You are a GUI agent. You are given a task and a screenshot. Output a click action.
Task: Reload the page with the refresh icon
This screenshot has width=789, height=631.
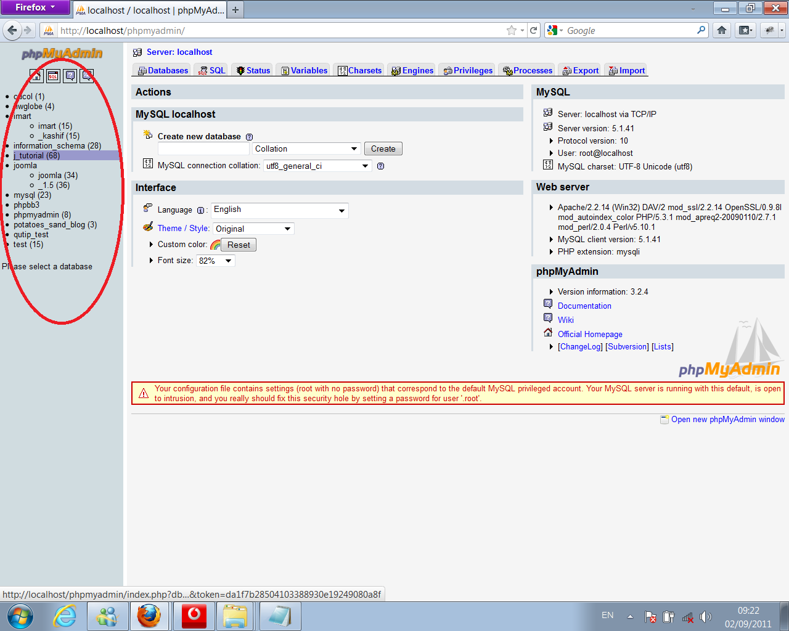tap(534, 30)
